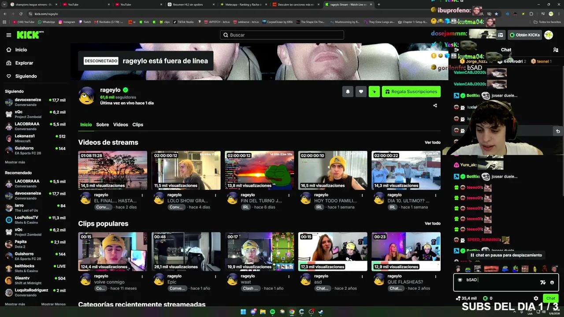Select the Inicio channel tab
Screen dimensions: 564x317
86,125
